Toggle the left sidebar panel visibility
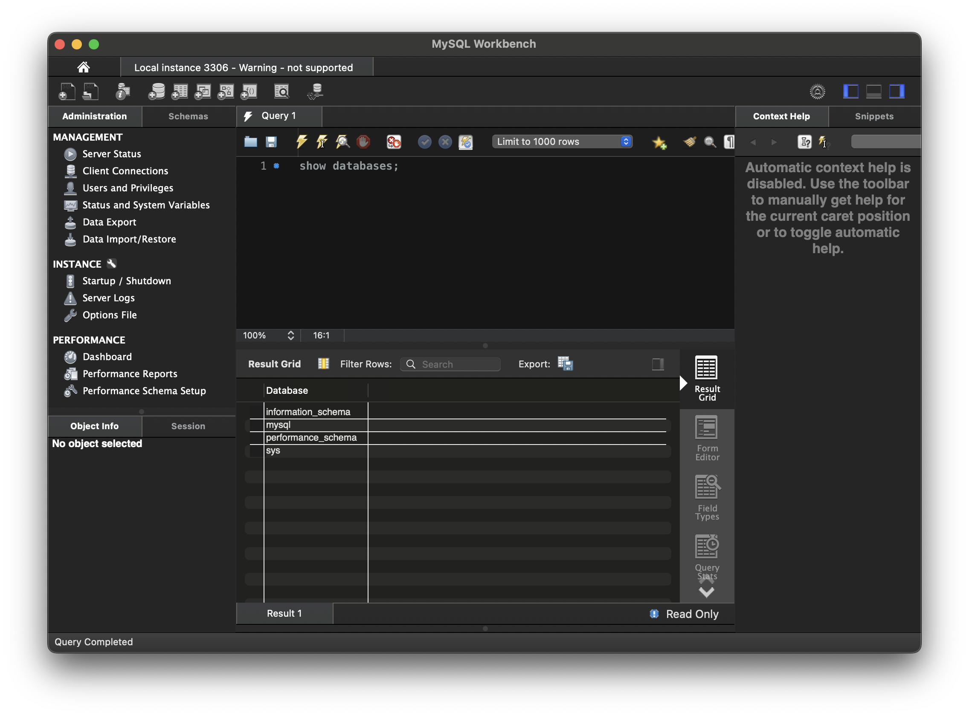Image resolution: width=969 pixels, height=716 pixels. [x=850, y=92]
